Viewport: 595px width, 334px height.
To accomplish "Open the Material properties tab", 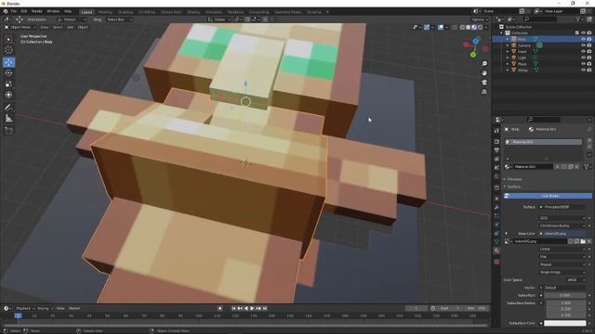I will coord(496,250).
